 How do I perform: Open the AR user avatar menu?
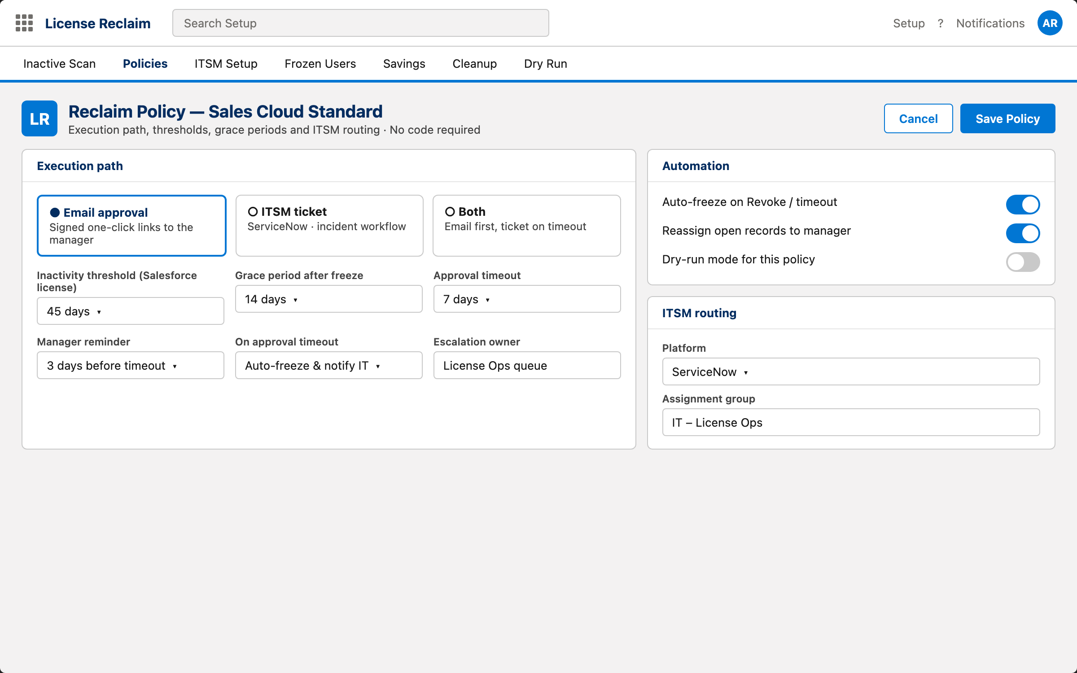click(1050, 23)
